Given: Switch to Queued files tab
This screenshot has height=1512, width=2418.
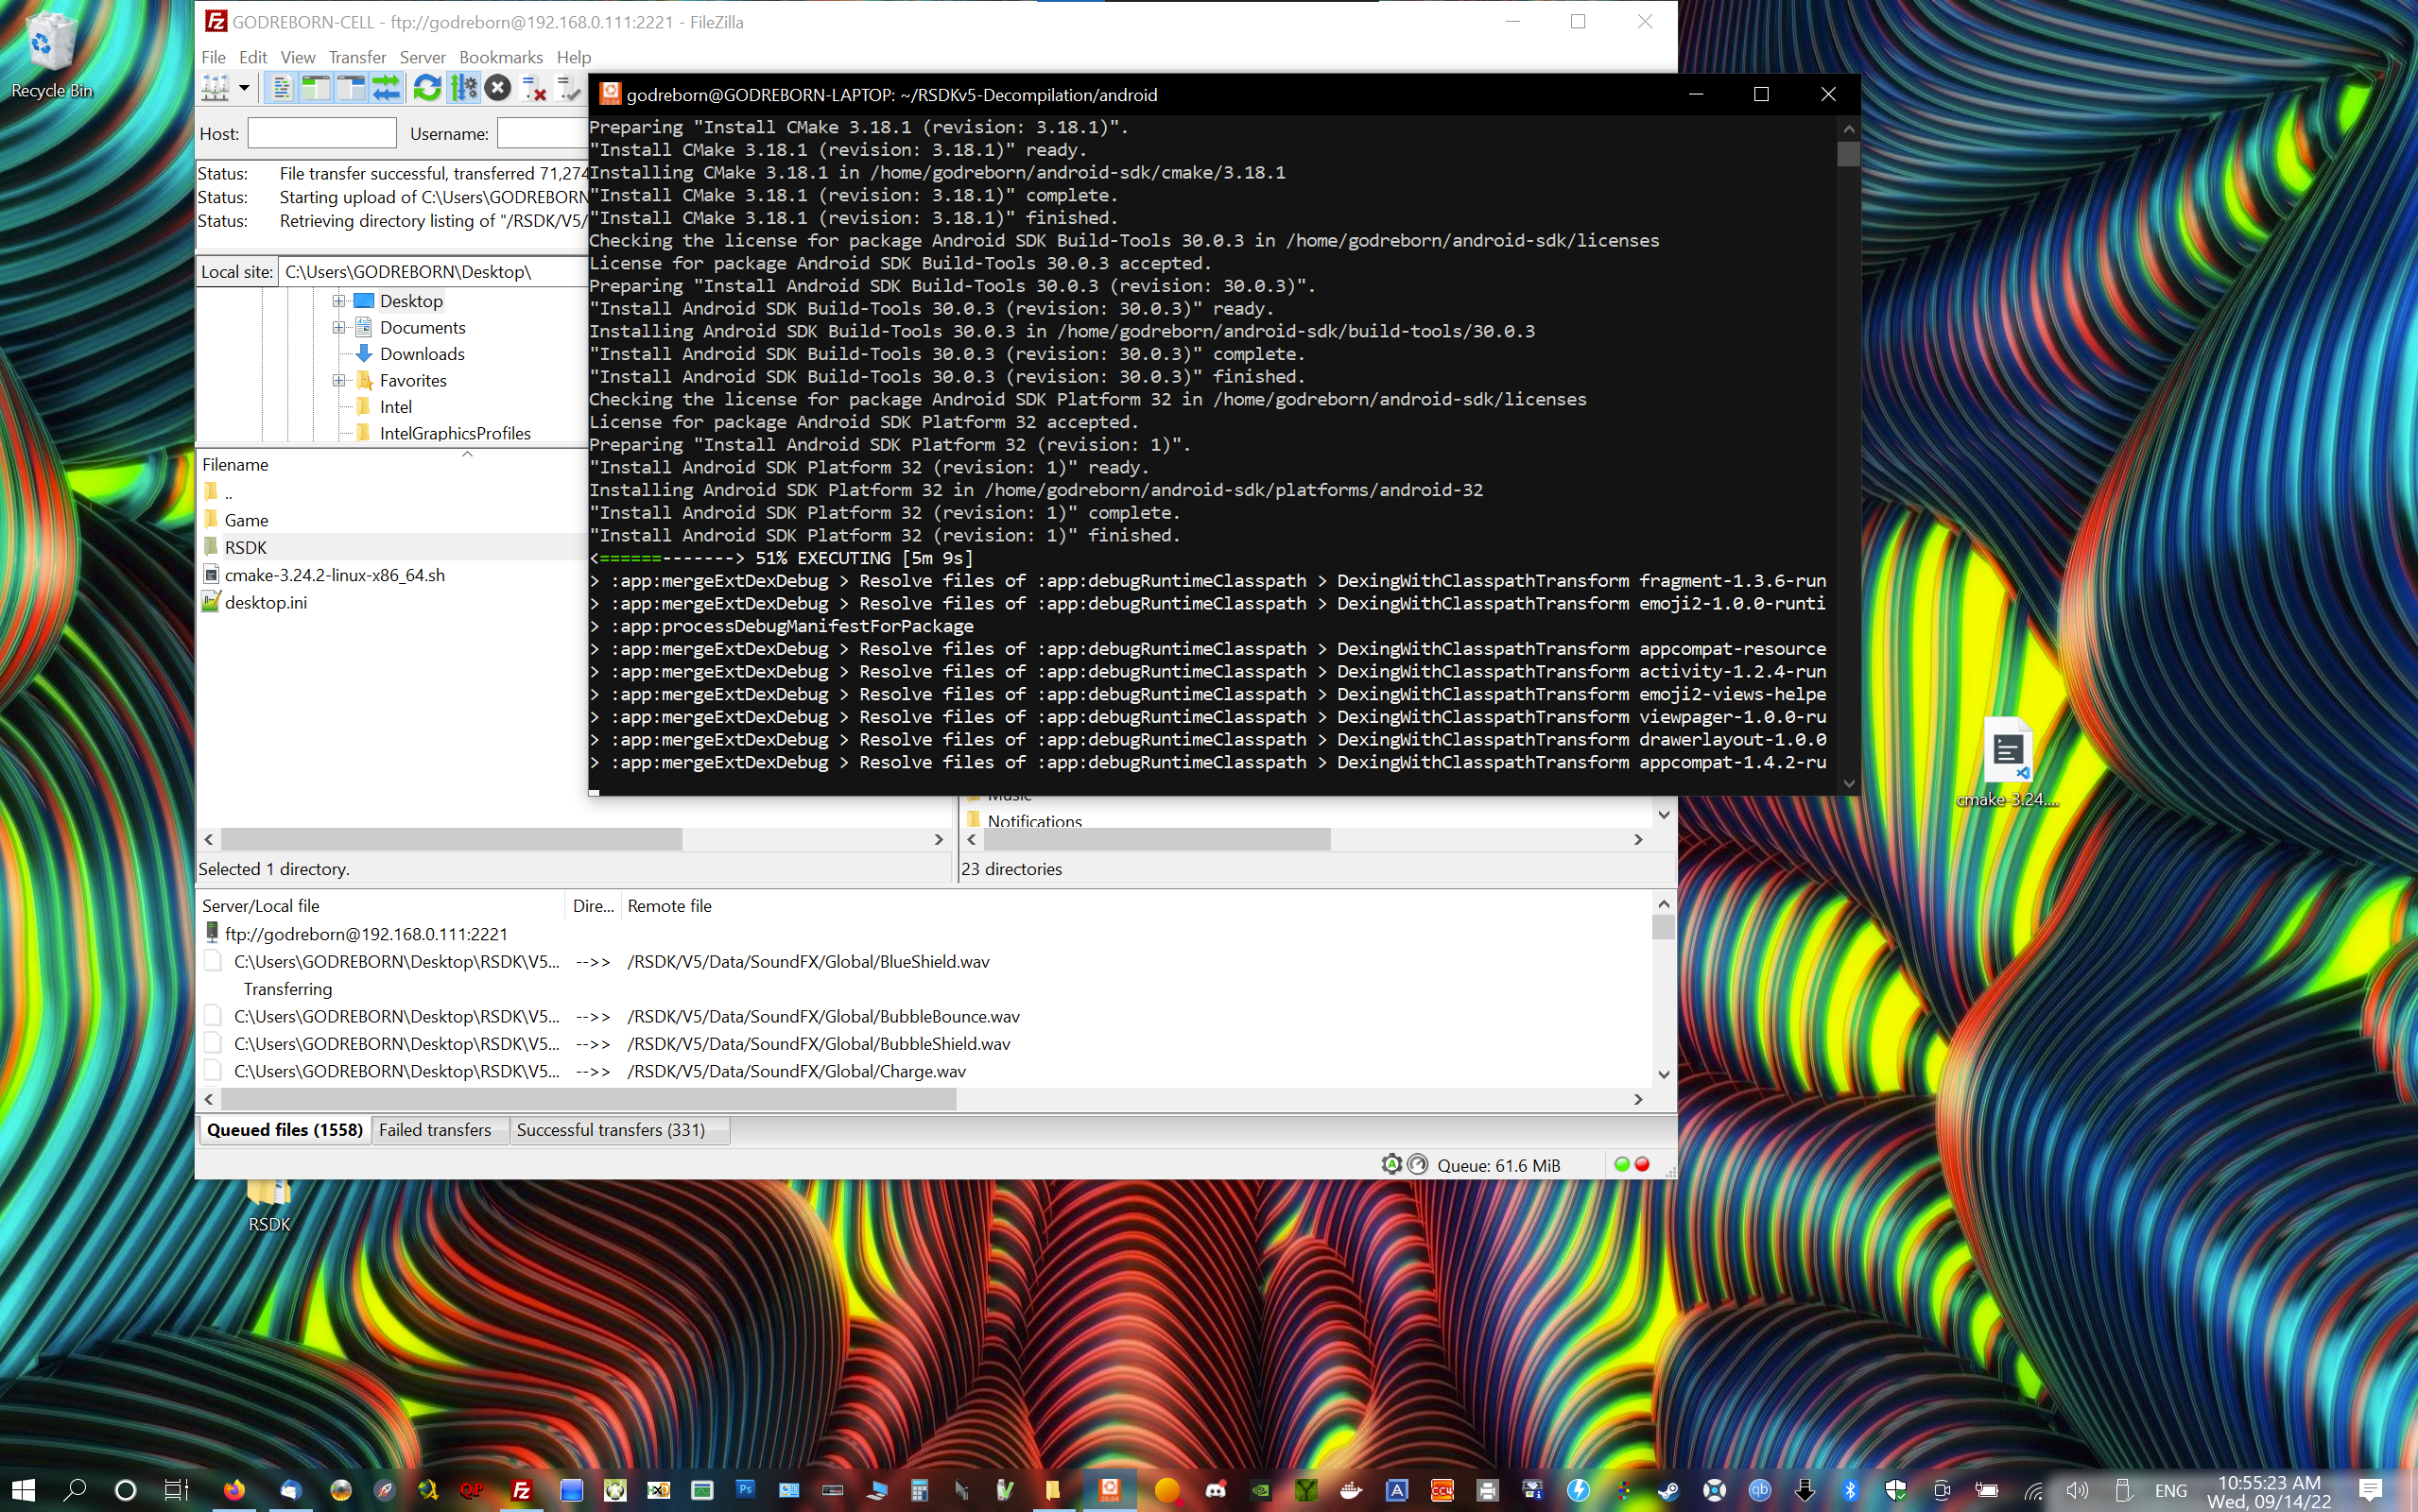Looking at the screenshot, I should (284, 1130).
